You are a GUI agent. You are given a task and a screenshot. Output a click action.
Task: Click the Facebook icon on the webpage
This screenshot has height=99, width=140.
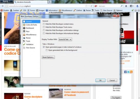pos(125,72)
